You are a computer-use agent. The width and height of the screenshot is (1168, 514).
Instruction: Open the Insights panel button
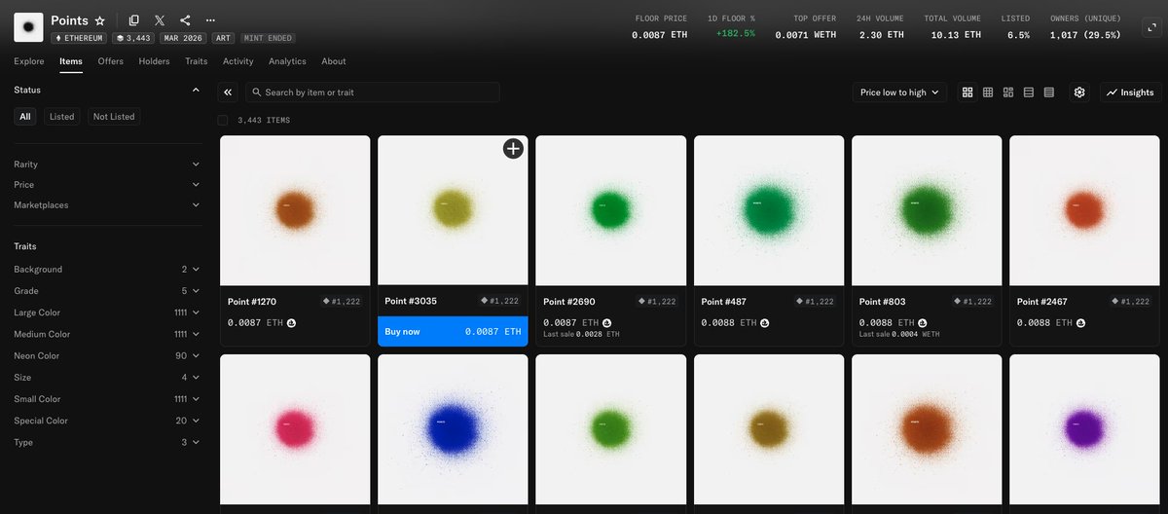(1130, 92)
